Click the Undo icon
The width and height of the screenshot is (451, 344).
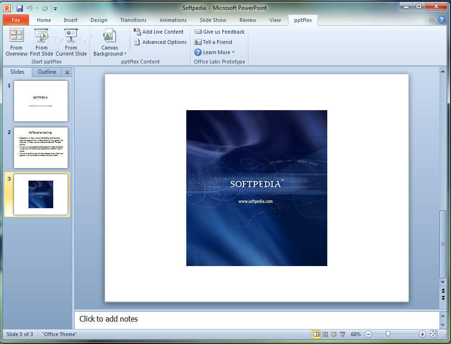tap(29, 8)
